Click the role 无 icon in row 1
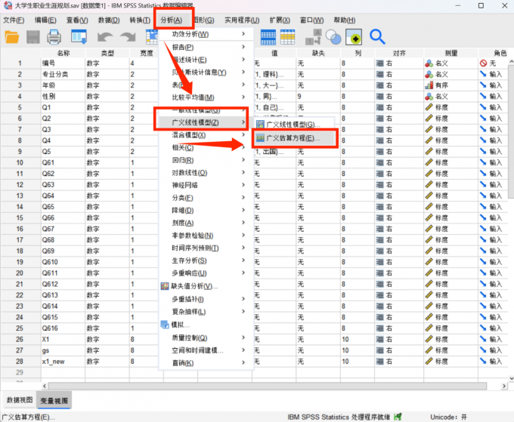The width and height of the screenshot is (514, 422). point(483,63)
